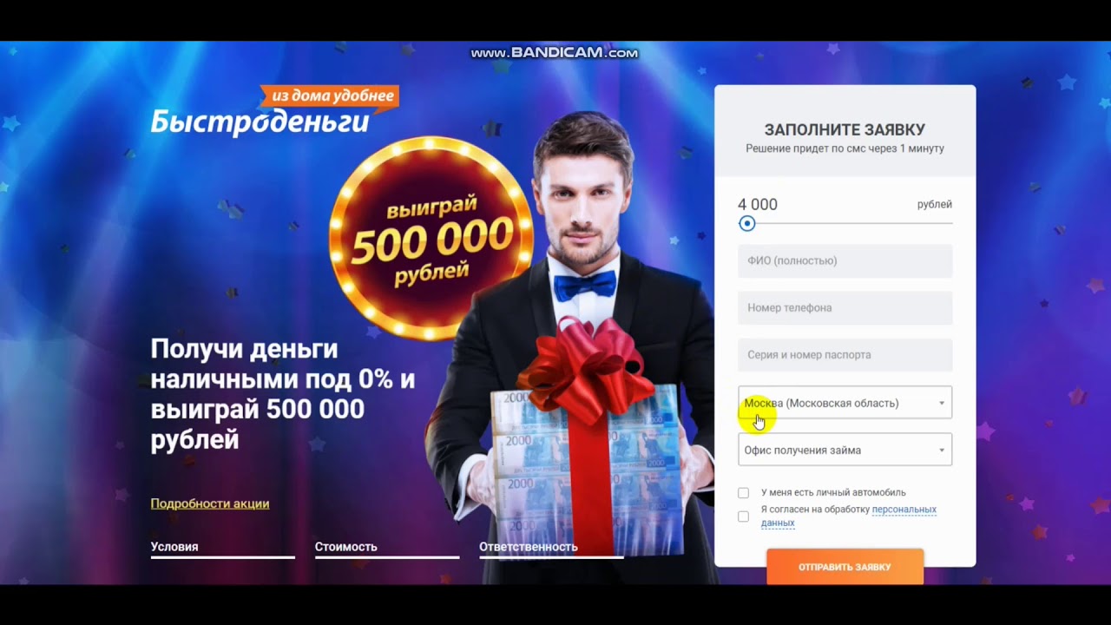The height and width of the screenshot is (625, 1111).
Task: Click the Номер телефона input field
Action: 845,307
